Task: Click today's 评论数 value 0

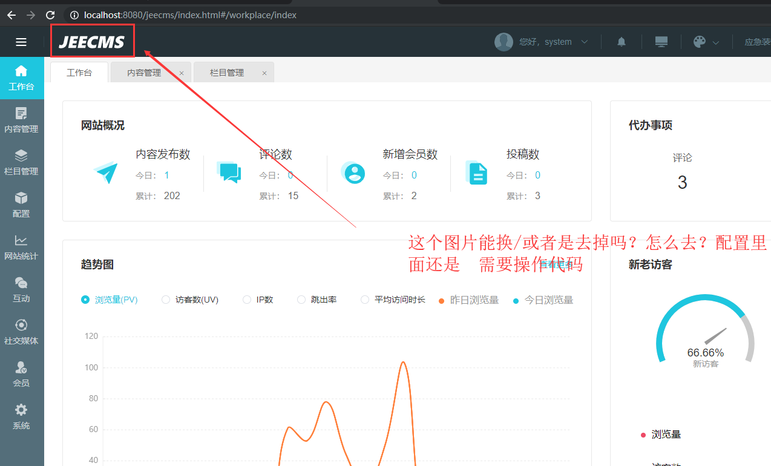Action: [x=290, y=176]
